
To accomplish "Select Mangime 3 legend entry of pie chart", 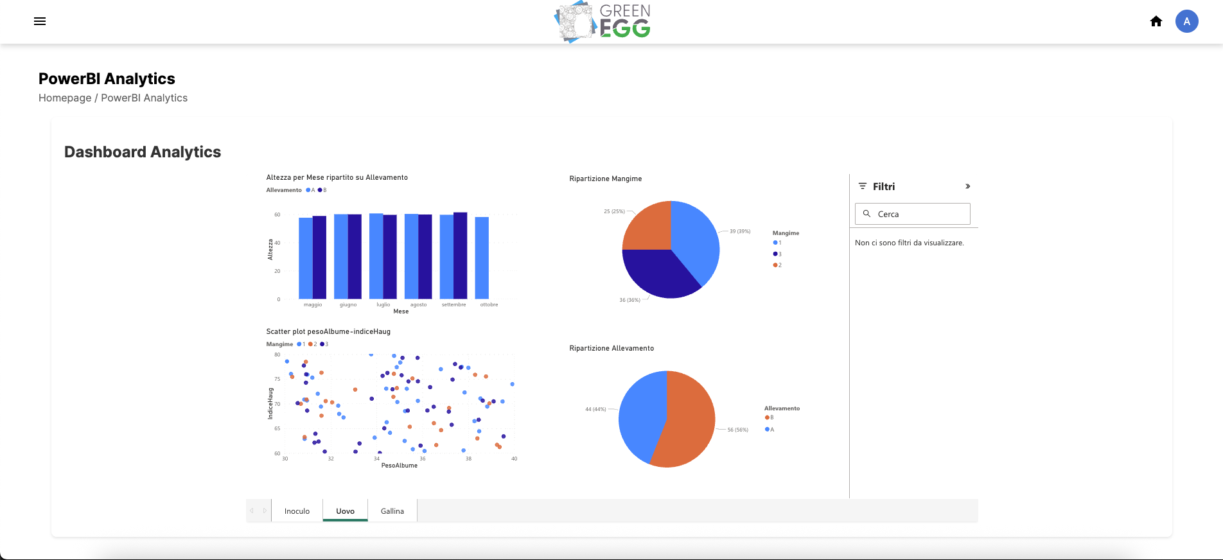I will [x=777, y=254].
